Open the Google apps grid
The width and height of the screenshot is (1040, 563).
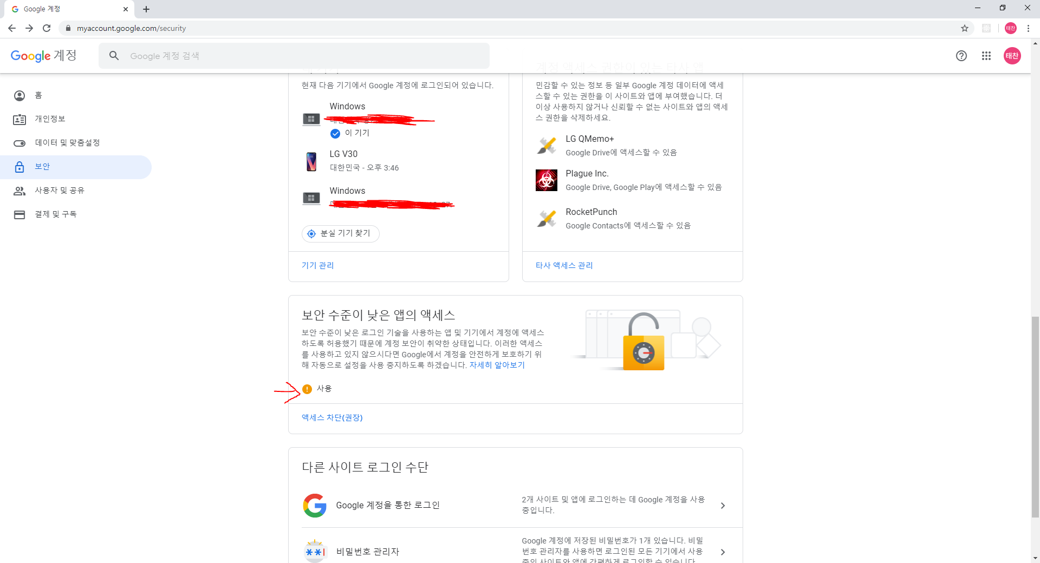(x=986, y=56)
